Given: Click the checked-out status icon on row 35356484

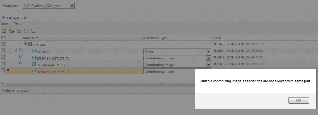Looking at the screenshot, I should pos(16,50).
